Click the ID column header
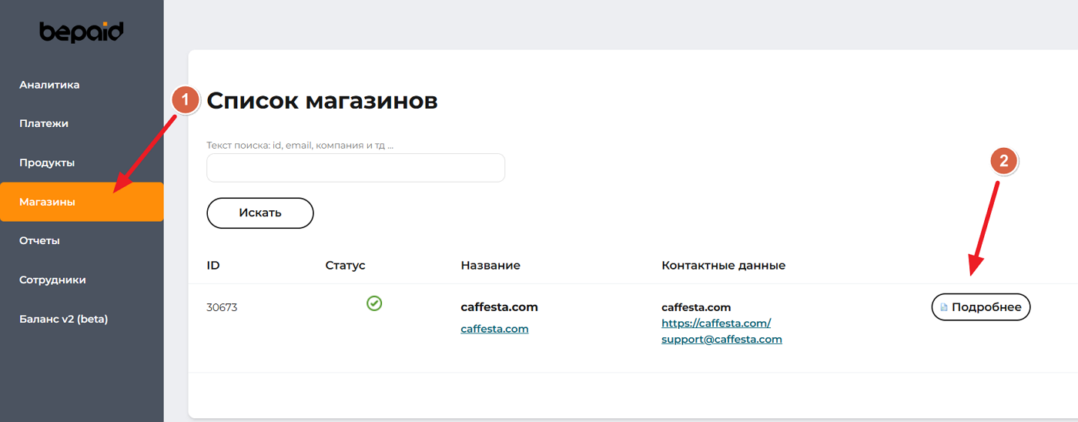Image resolution: width=1078 pixels, height=422 pixels. tap(213, 266)
